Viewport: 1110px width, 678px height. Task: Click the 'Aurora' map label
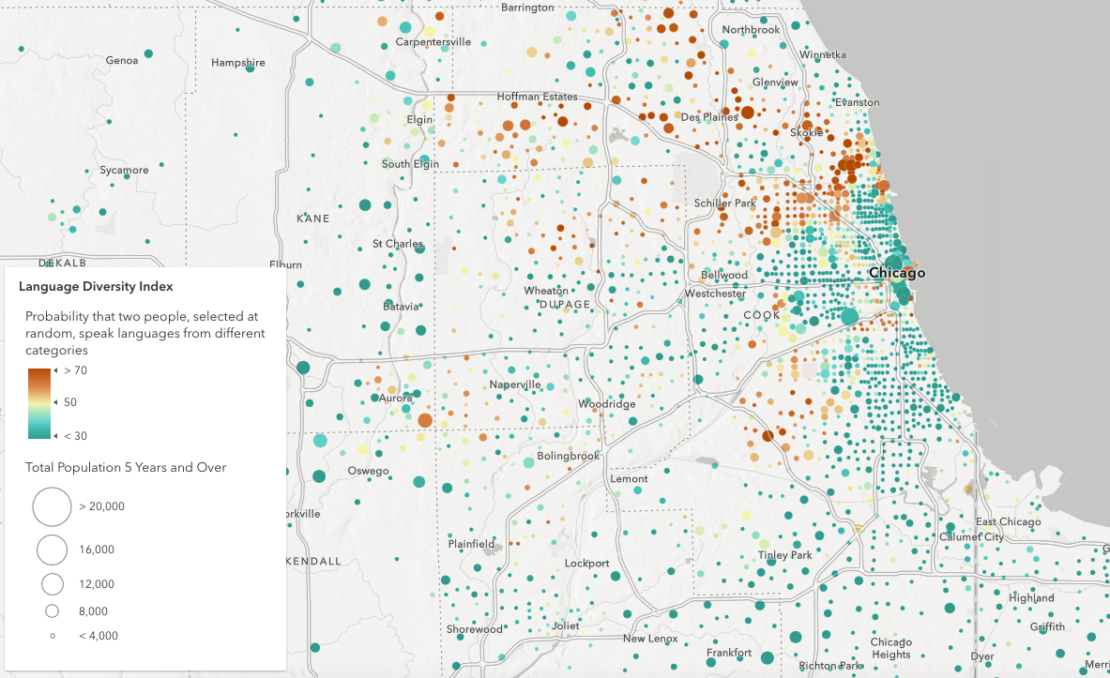(x=395, y=398)
